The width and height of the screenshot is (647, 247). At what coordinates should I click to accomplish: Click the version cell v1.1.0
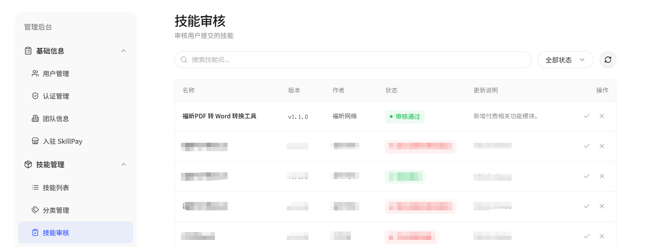pos(298,116)
